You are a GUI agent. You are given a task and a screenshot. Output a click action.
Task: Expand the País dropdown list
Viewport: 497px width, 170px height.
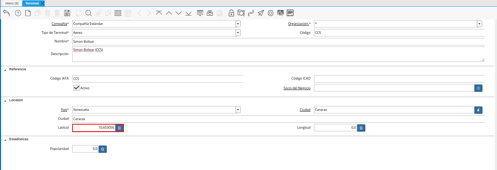(238, 110)
